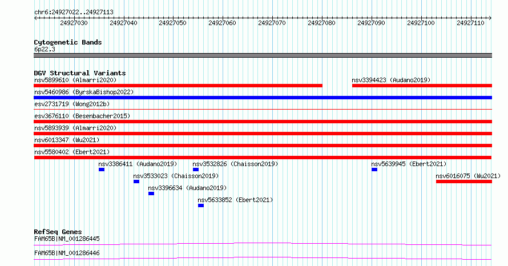Select the red nsv5580402 variant bar
This screenshot has width=508, height=266.
263,158
